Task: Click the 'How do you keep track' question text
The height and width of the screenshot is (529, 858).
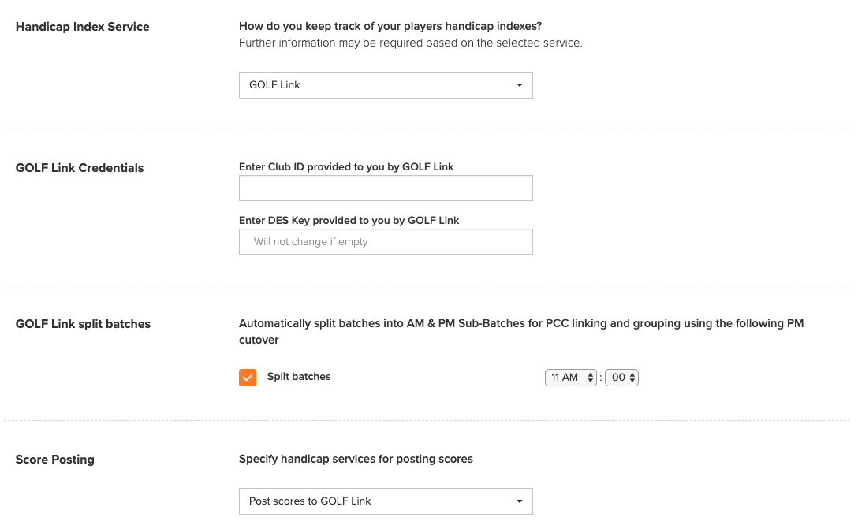Action: tap(390, 26)
